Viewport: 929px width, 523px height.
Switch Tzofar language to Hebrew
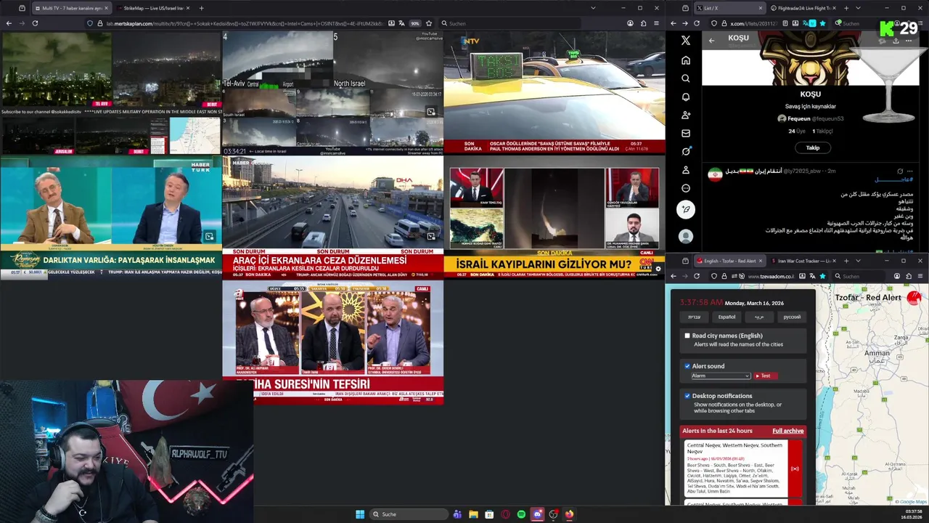[695, 317]
